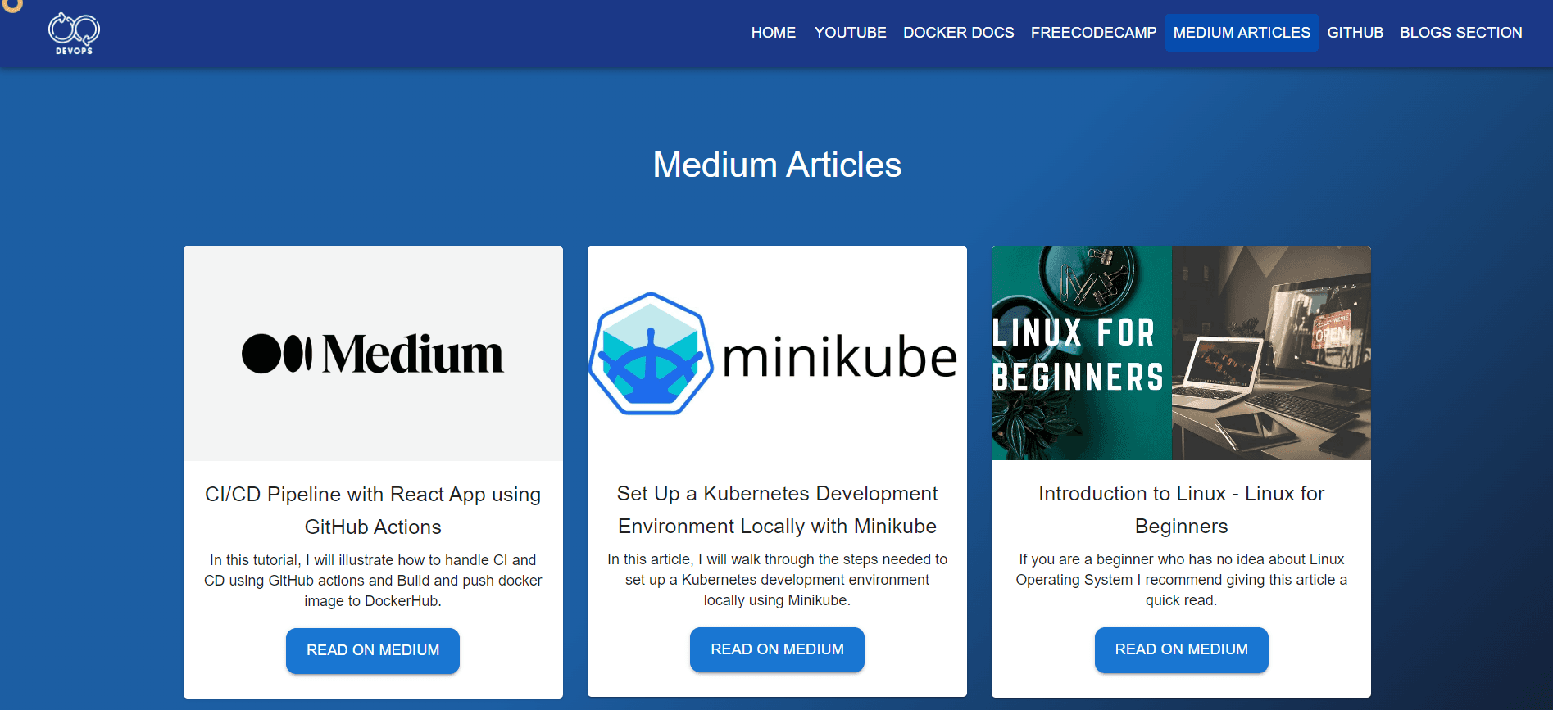This screenshot has height=710, width=1553.
Task: Click READ ON MEDIUM for Linux Beginners article
Action: click(1181, 649)
